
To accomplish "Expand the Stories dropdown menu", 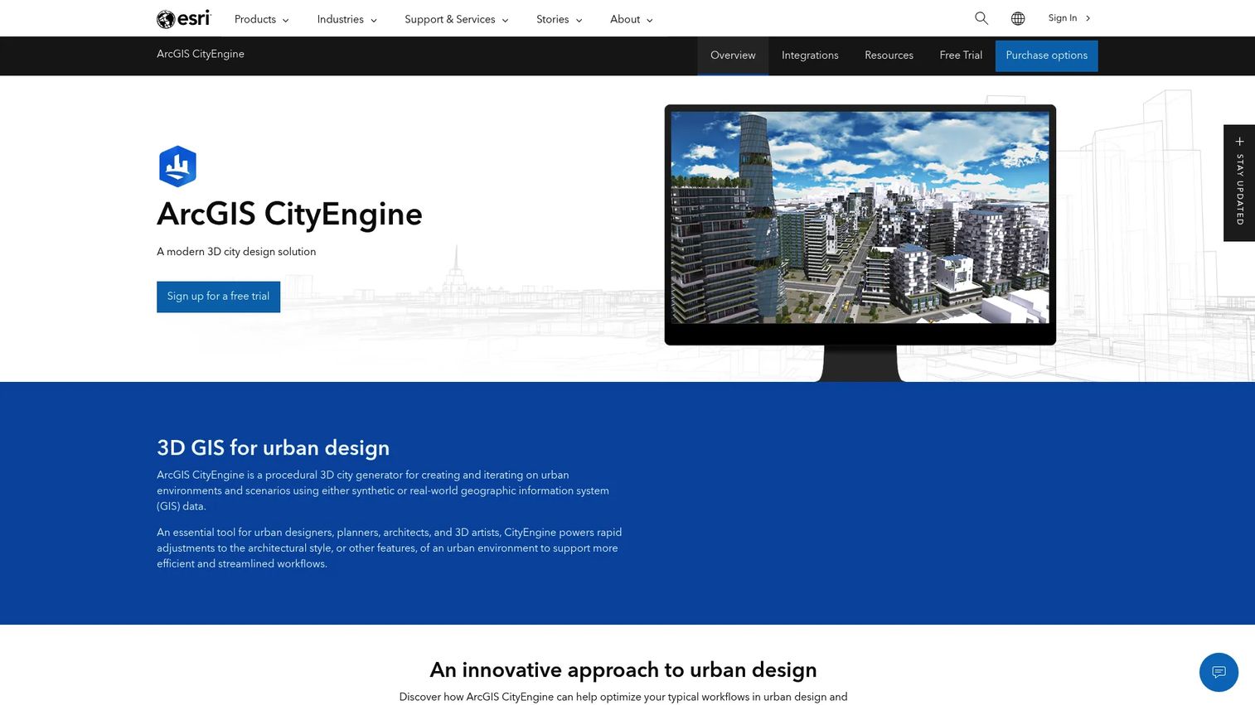I will coord(560,19).
